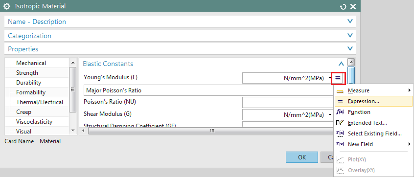The height and width of the screenshot is (177, 414).
Task: Choose Function from the popup menu
Action: tap(373, 112)
